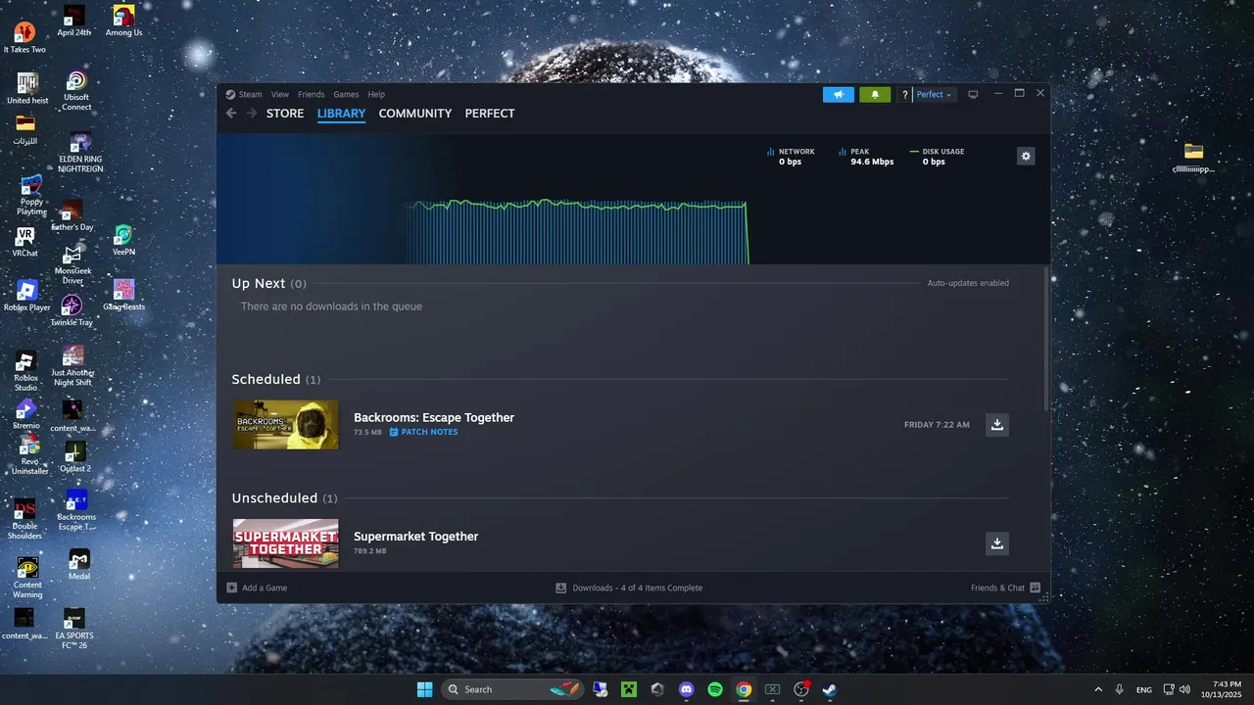Image resolution: width=1254 pixels, height=705 pixels.
Task: Select April 24th desktop shortcut
Action: [x=73, y=21]
